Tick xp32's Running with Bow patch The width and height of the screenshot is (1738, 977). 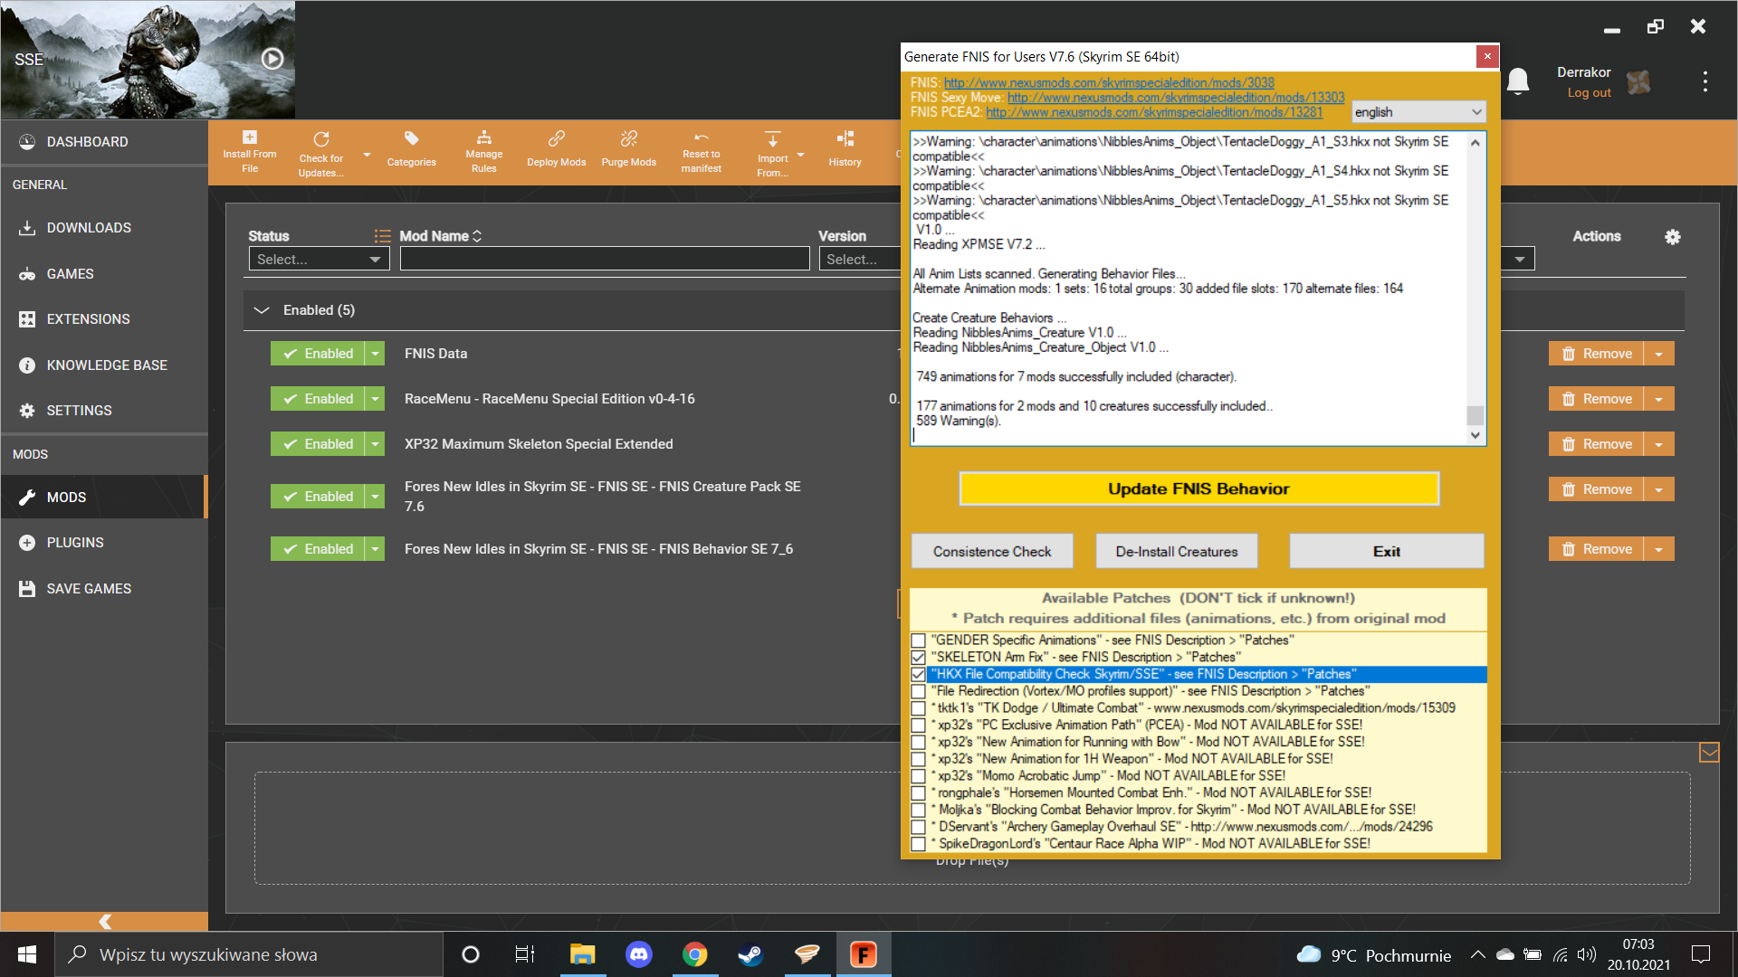(918, 743)
